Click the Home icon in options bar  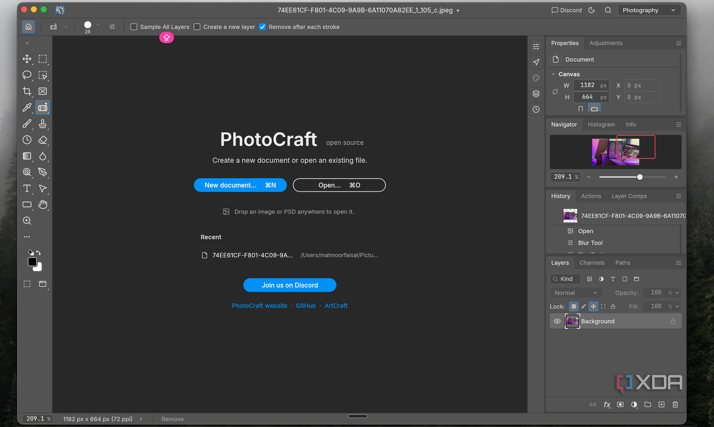(x=28, y=27)
